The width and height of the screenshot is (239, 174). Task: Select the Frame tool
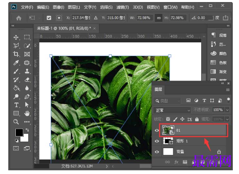pyautogui.click(x=27, y=54)
